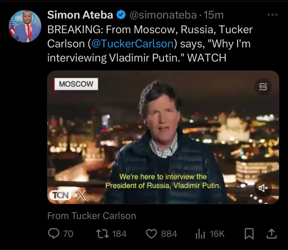Viewport: 288px width, 250px height.
Task: Open the @simonateba handle link
Action: coord(163,15)
